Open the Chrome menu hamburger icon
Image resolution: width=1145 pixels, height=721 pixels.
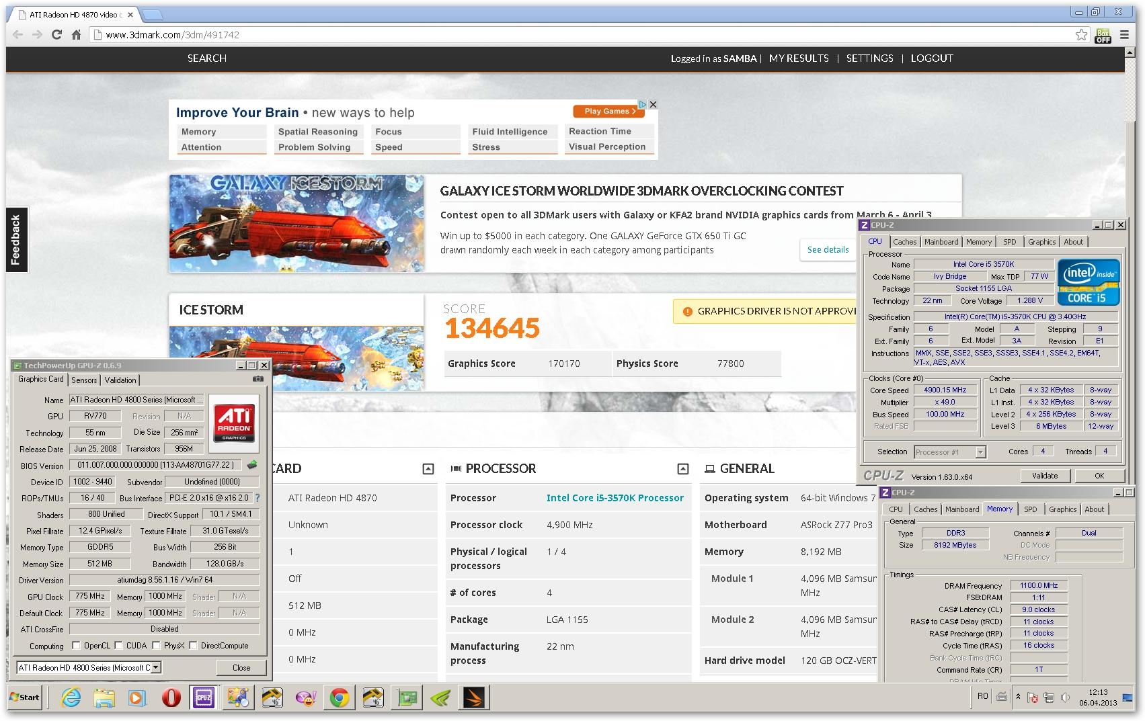(1124, 34)
